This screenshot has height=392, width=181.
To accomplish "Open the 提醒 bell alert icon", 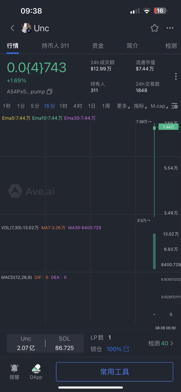I will coord(14,368).
